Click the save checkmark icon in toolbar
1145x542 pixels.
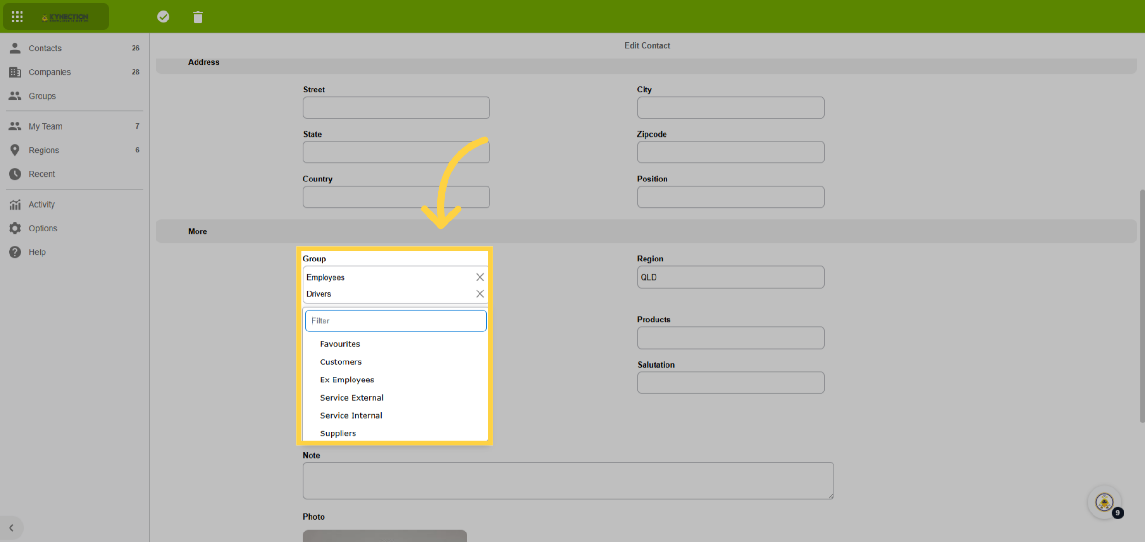163,17
